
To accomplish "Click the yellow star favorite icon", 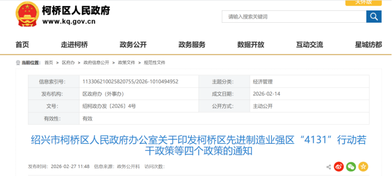I will (363, 167).
